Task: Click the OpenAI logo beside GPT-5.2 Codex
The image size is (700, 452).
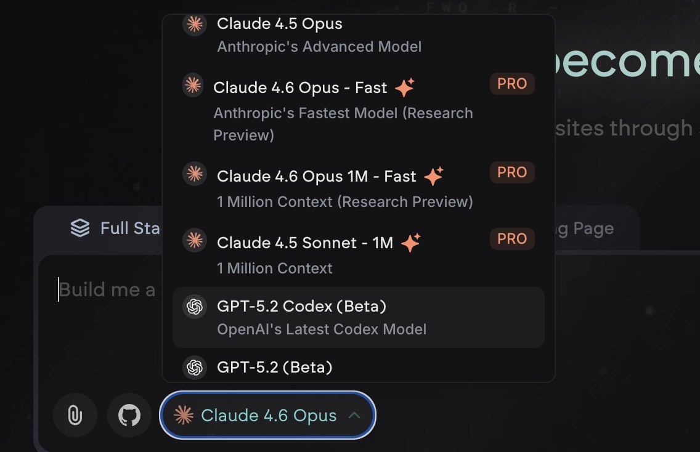Action: [195, 307]
